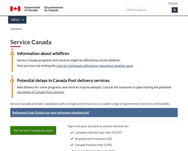Open the Retirement Hub planning tool banner
The image size is (188, 151).
coord(51,112)
